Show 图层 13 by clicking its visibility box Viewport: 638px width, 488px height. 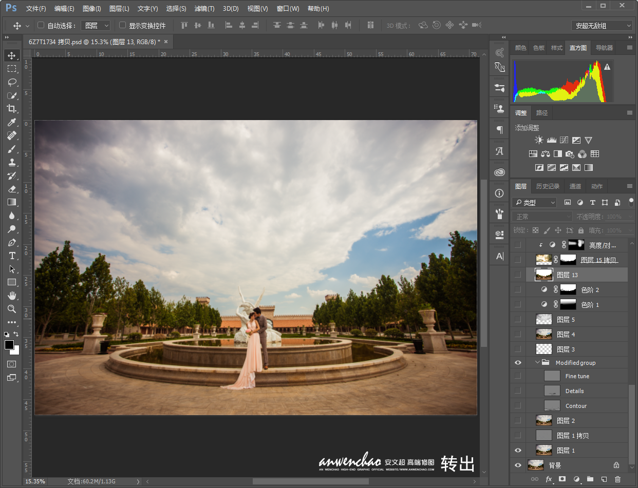point(518,275)
